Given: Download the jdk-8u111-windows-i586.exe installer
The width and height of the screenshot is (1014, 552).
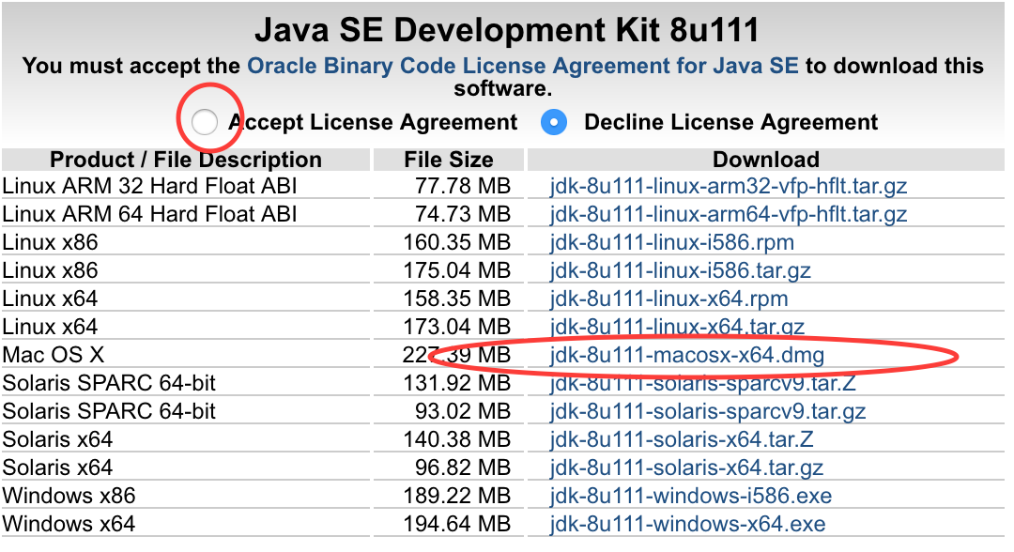Looking at the screenshot, I should [691, 496].
